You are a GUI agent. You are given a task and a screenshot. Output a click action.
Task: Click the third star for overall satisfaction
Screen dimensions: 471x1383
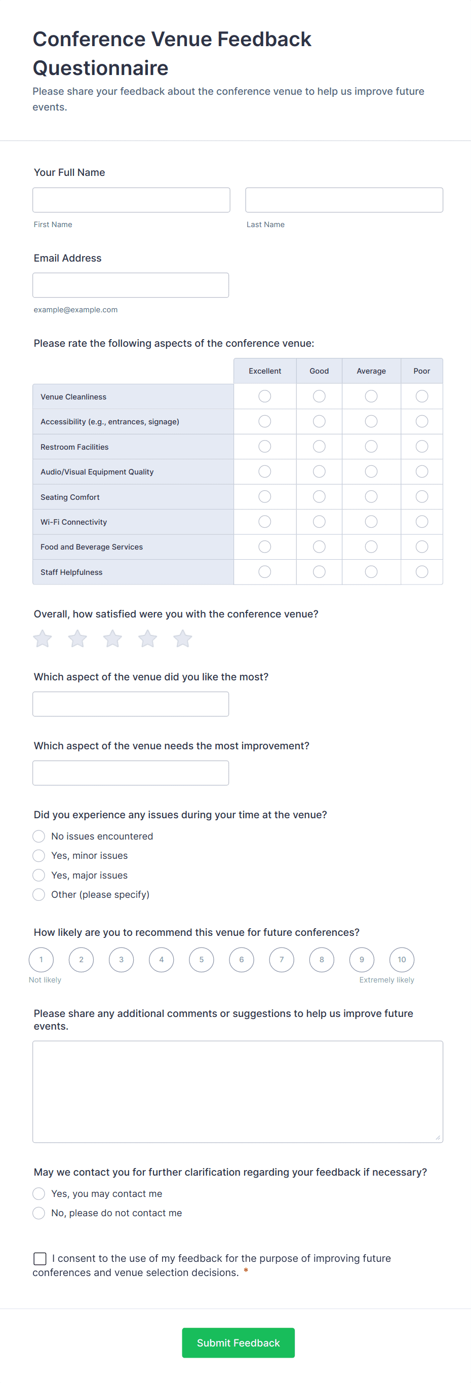pos(112,639)
